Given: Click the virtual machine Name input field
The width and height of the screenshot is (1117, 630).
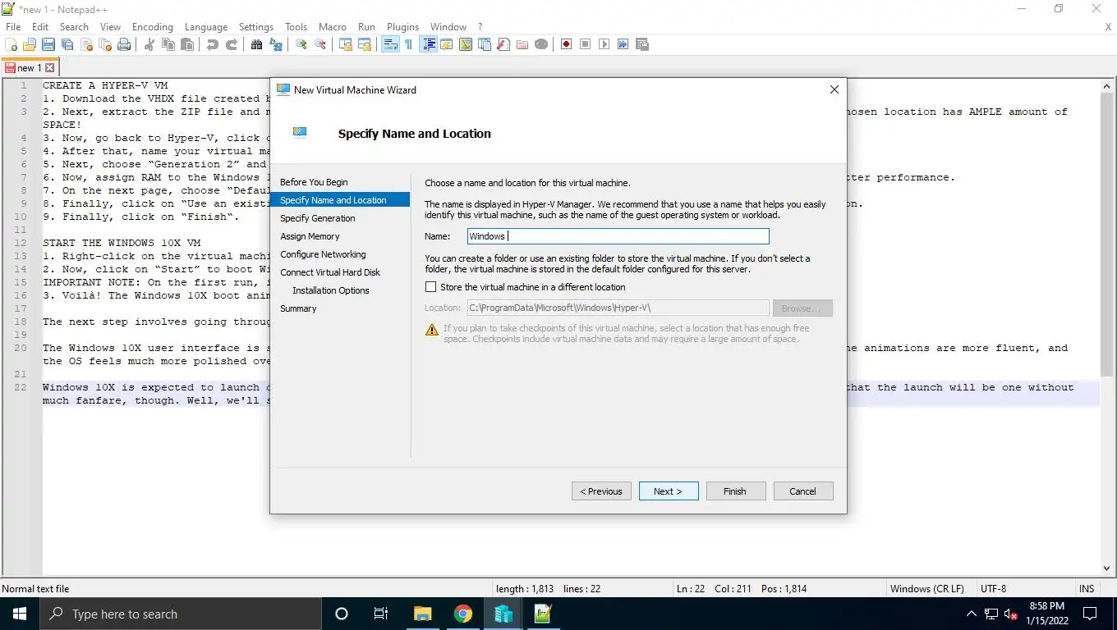Looking at the screenshot, I should coord(618,236).
